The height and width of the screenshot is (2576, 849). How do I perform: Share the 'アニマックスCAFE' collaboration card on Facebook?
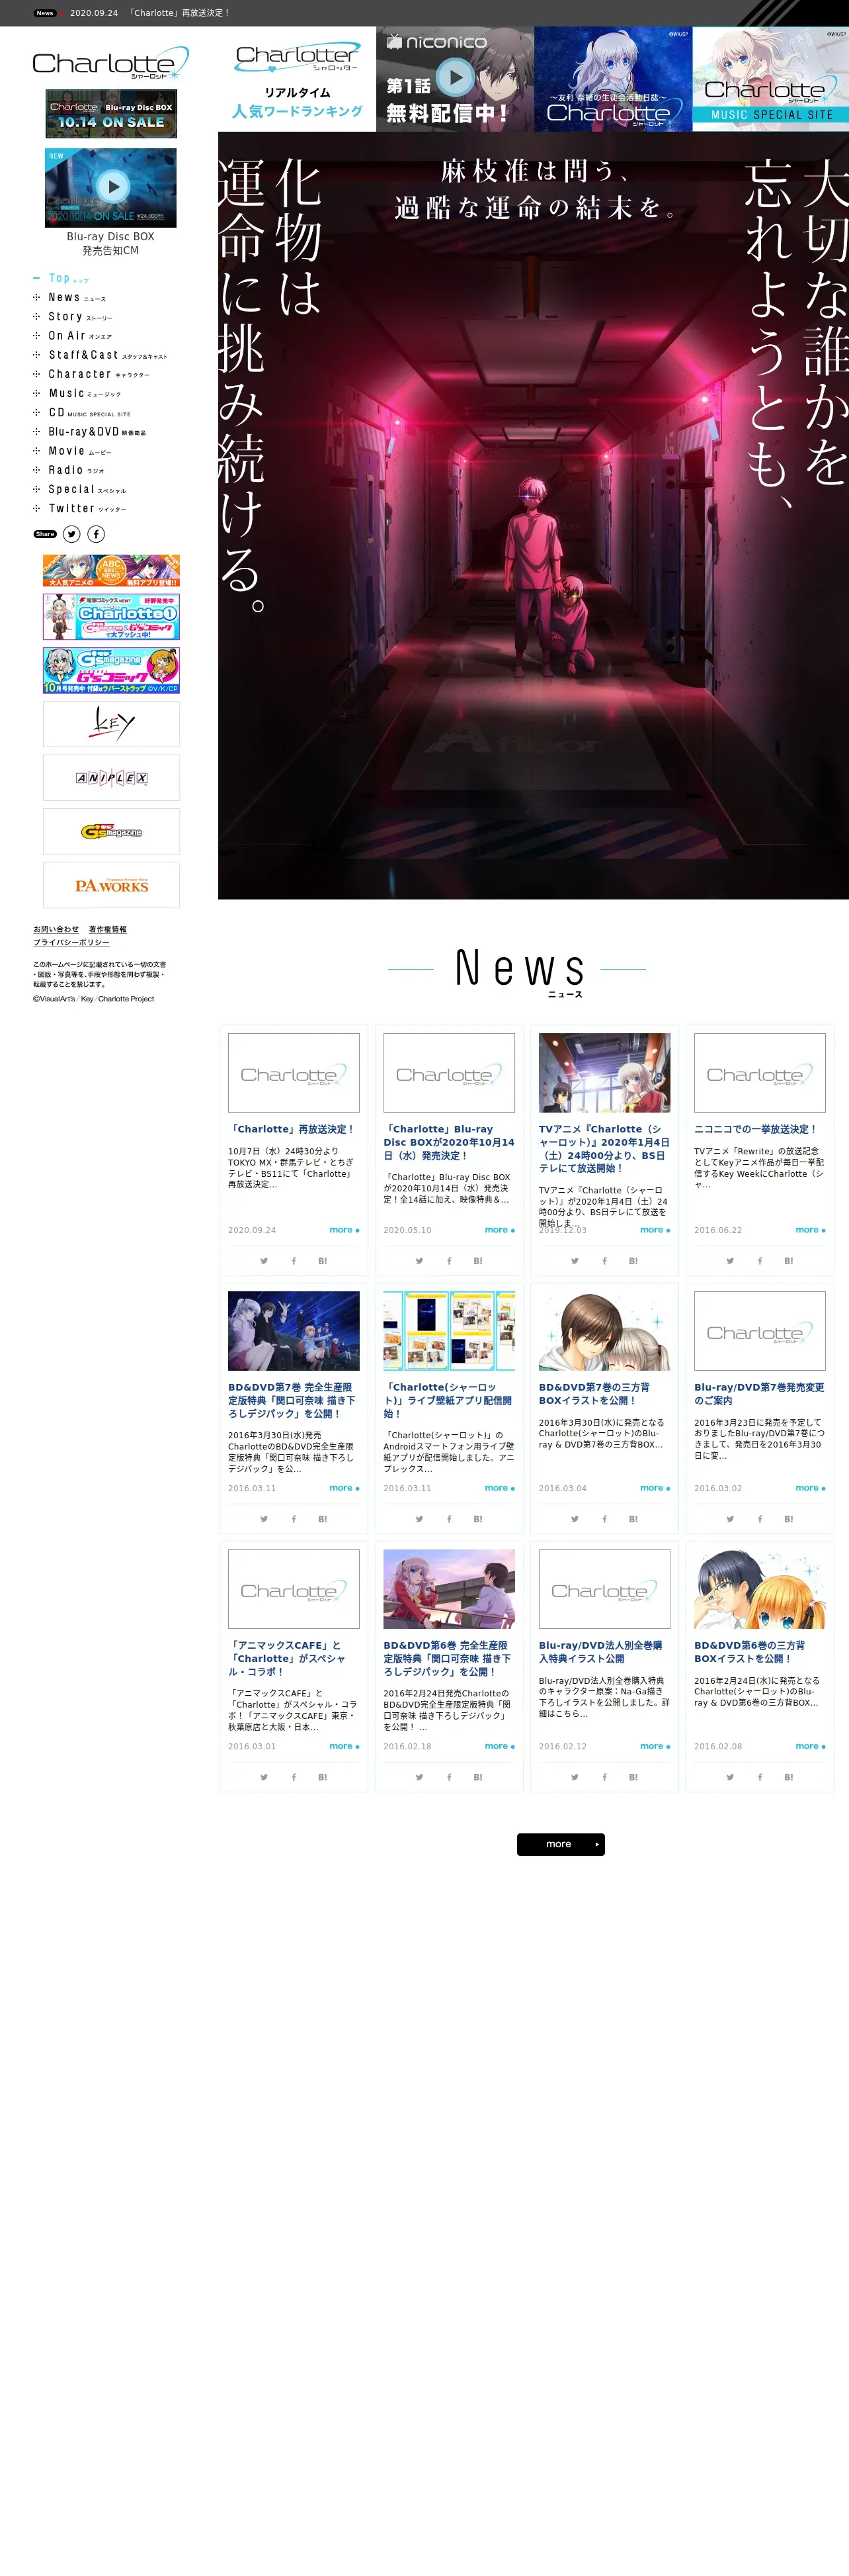click(x=294, y=1777)
